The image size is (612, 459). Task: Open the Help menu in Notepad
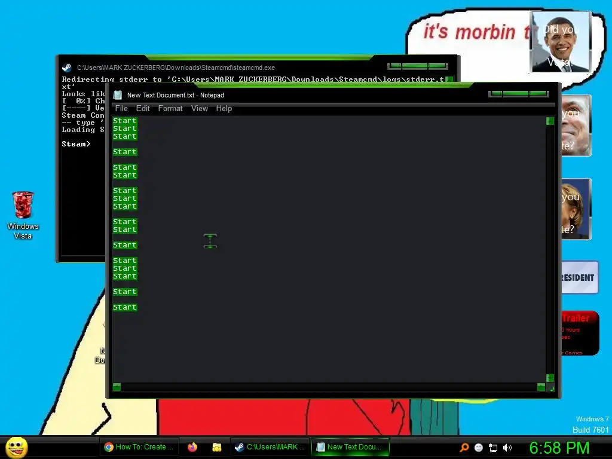[x=224, y=109]
